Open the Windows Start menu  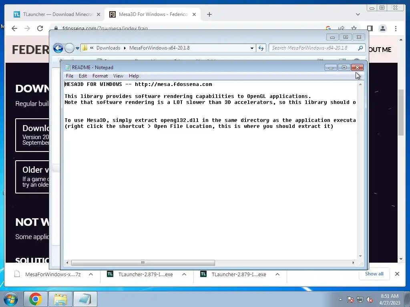[11, 299]
